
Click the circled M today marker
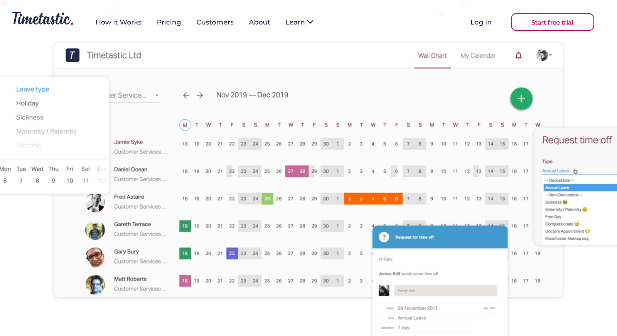[x=185, y=125]
